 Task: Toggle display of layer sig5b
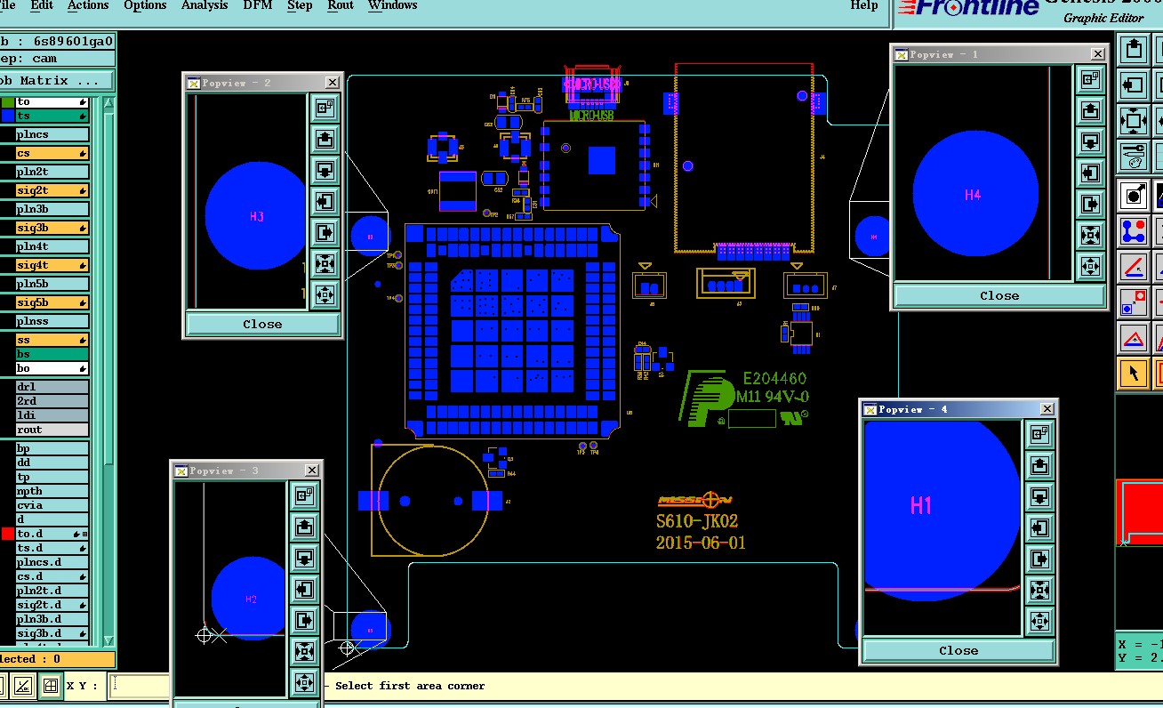click(x=52, y=302)
